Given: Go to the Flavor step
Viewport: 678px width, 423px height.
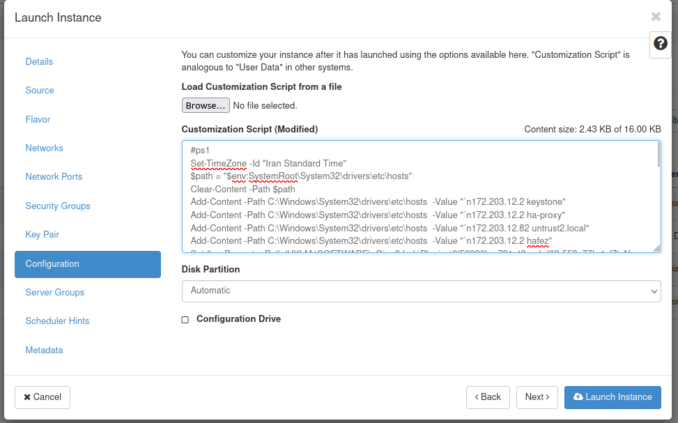Looking at the screenshot, I should tap(38, 120).
